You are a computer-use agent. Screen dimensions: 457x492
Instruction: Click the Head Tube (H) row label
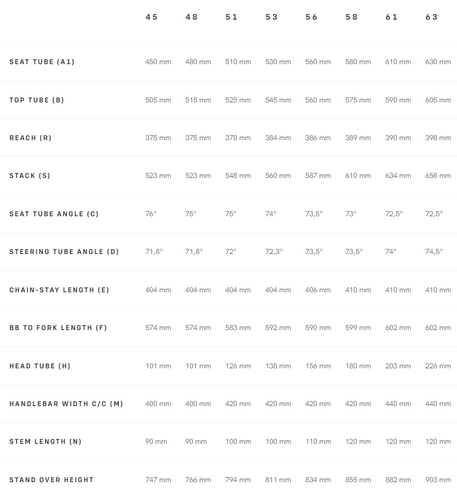tap(40, 366)
